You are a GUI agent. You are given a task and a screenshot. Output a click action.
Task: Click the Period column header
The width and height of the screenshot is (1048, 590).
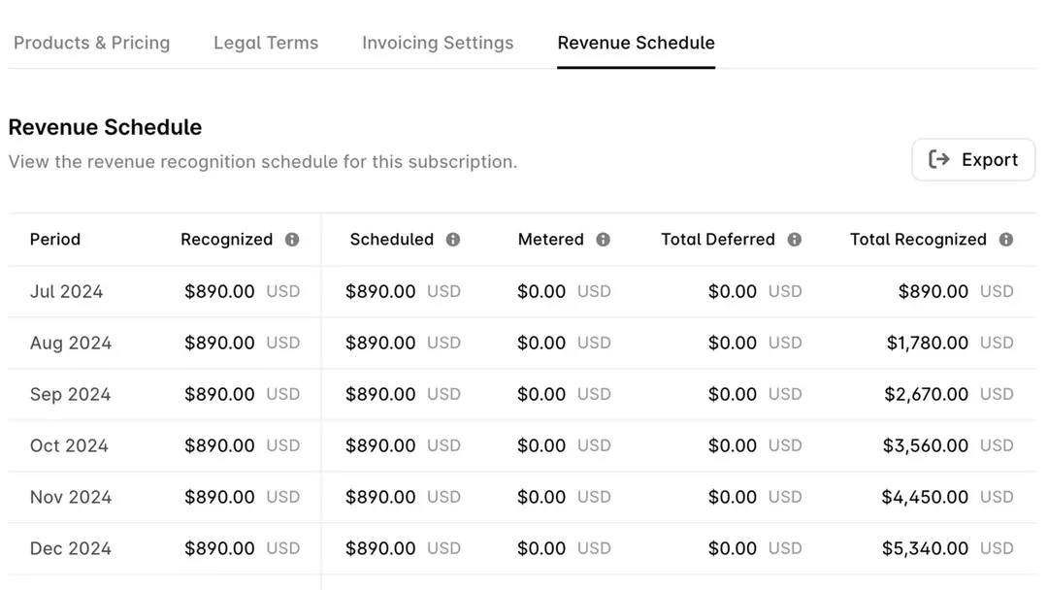coord(55,239)
